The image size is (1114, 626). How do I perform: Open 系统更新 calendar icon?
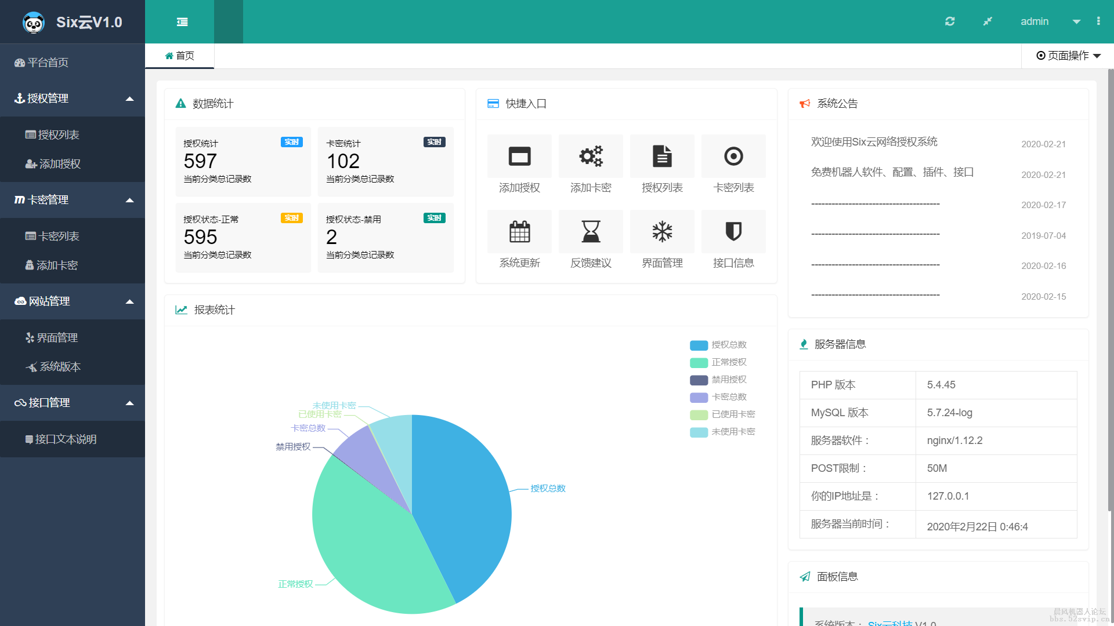pos(519,232)
